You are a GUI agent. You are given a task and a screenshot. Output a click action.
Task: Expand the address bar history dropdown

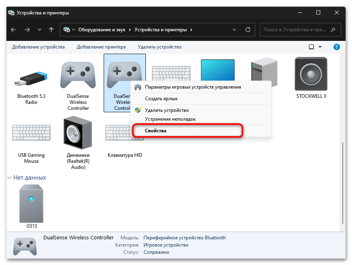[x=234, y=30]
